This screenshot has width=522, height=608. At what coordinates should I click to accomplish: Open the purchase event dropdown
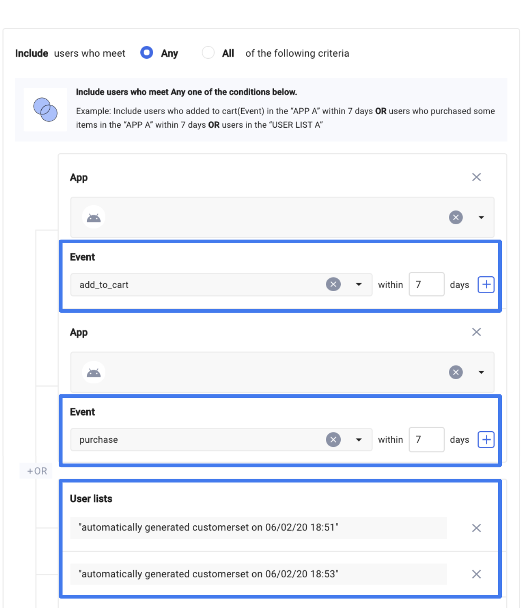click(358, 439)
